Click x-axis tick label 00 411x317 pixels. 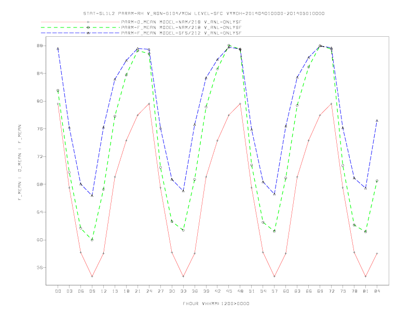58,291
